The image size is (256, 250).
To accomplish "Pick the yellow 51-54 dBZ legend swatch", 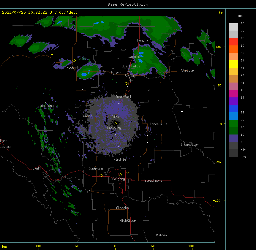I will 233,64.
